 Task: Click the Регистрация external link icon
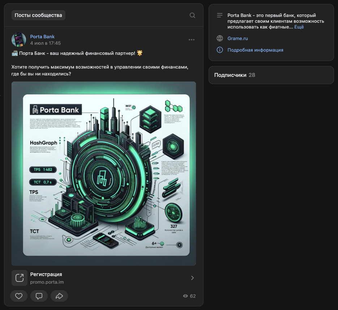coord(20,278)
